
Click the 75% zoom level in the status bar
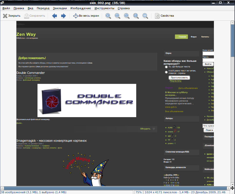139,192
